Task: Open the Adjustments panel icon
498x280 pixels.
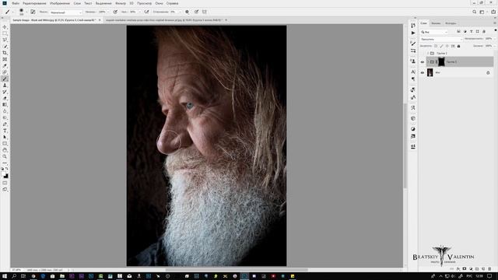Action: [x=413, y=129]
